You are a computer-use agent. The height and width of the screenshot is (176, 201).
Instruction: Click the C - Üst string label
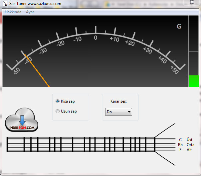pos(186,140)
